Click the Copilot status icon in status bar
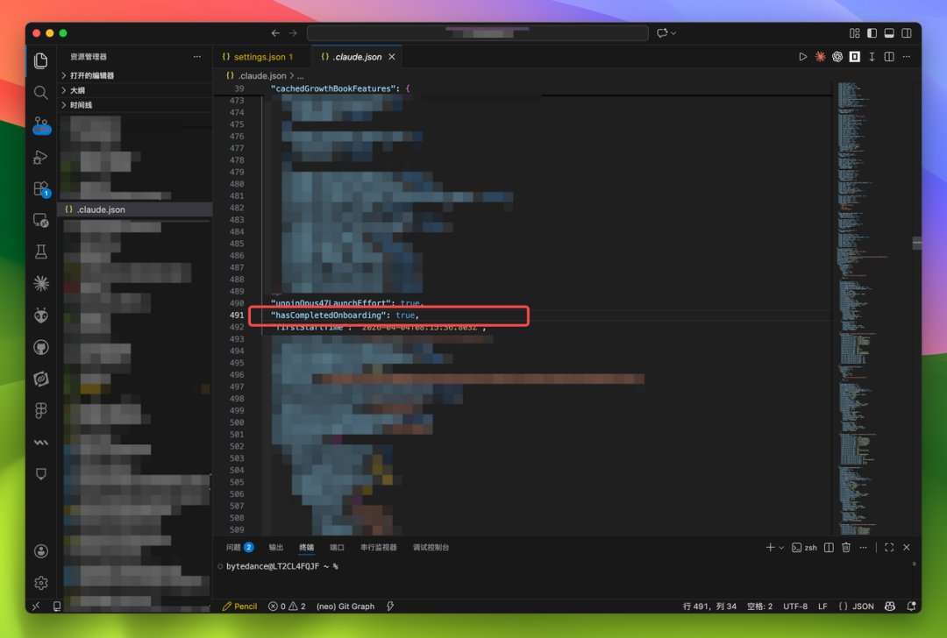Viewport: 947px width, 638px height. point(890,606)
